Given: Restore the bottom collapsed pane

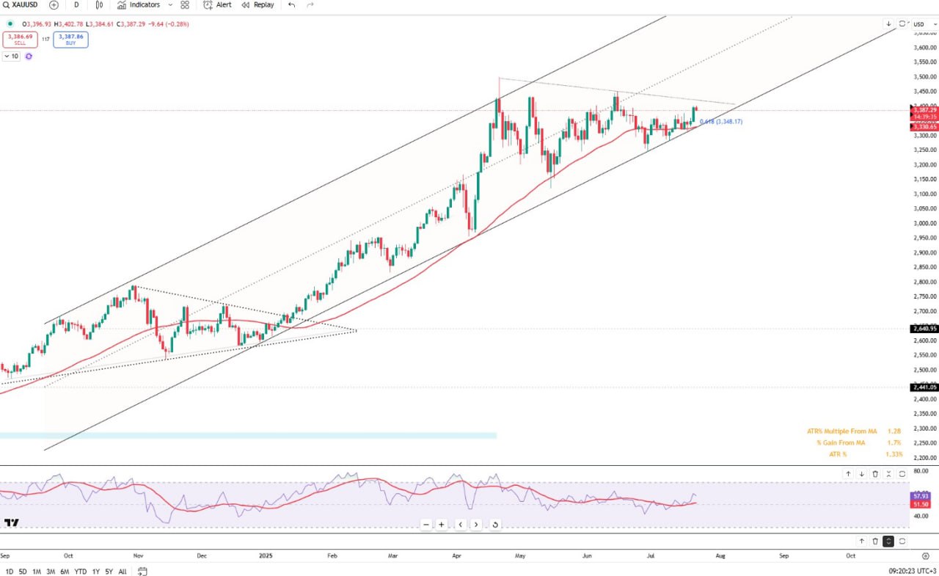Looking at the screenshot, I should point(888,541).
